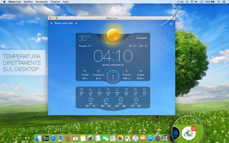Click the Min 21° value
229x143 pixels.
(x=132, y=46)
